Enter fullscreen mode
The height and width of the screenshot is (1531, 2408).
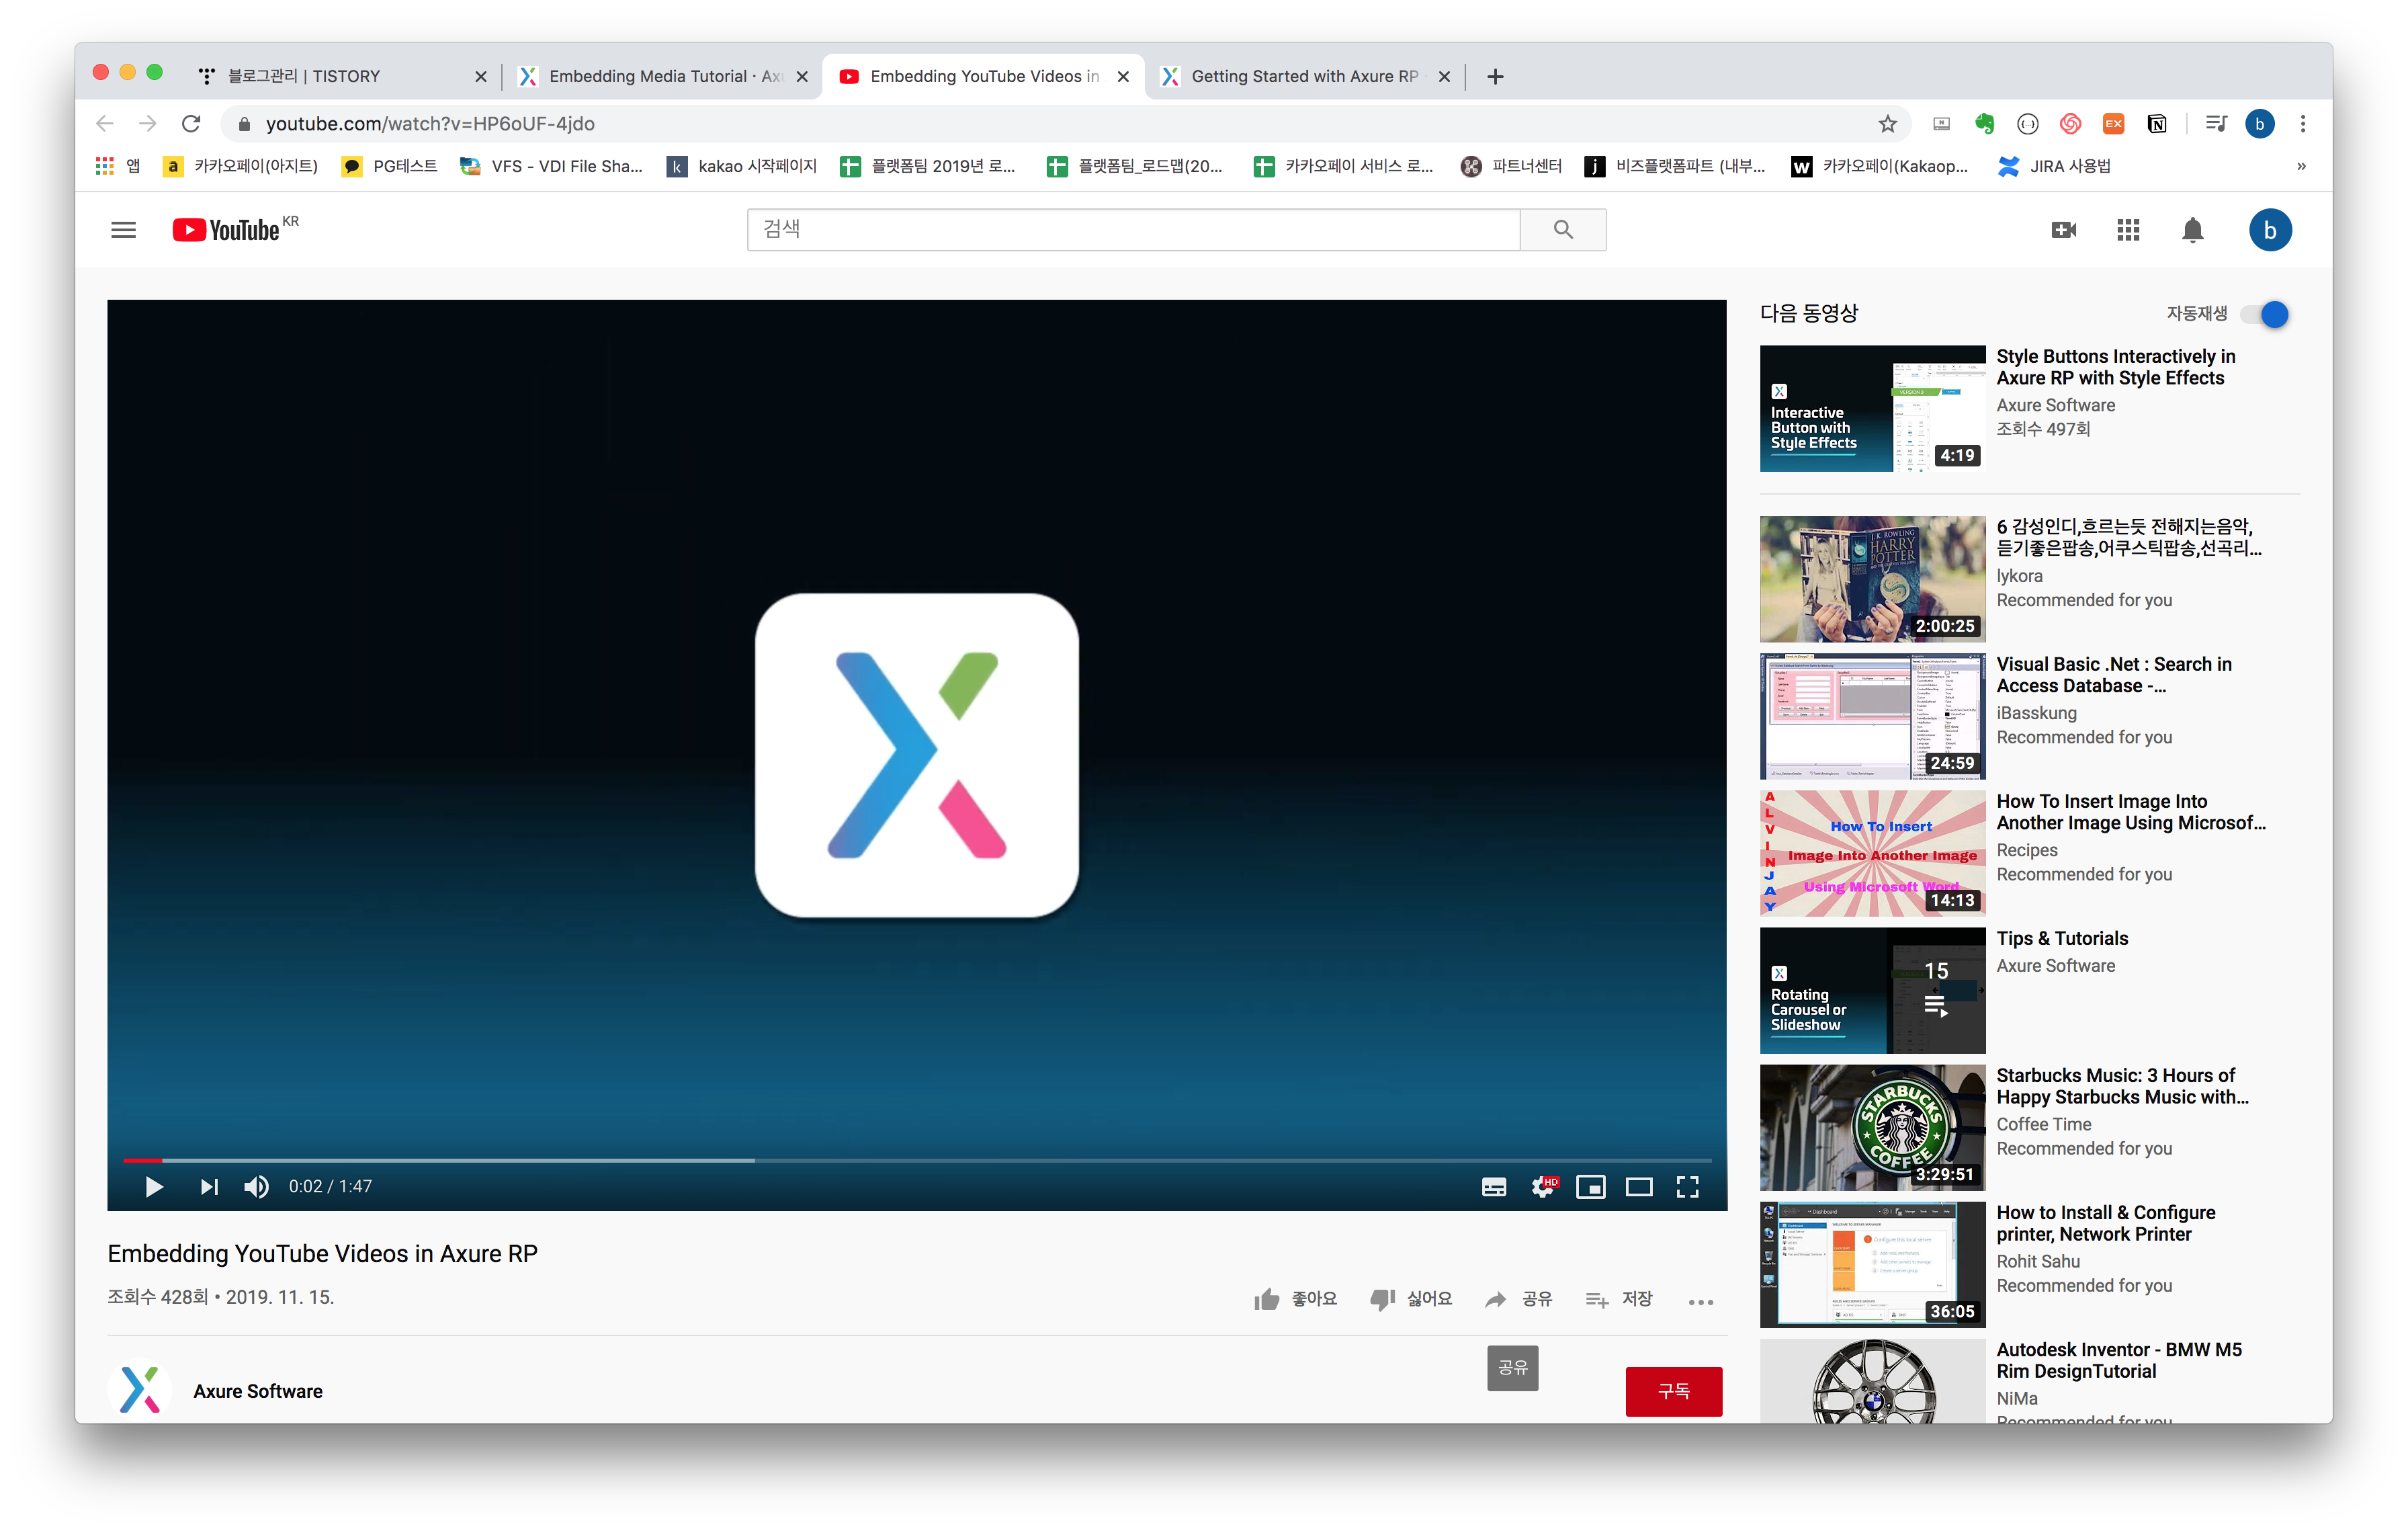1687,1186
